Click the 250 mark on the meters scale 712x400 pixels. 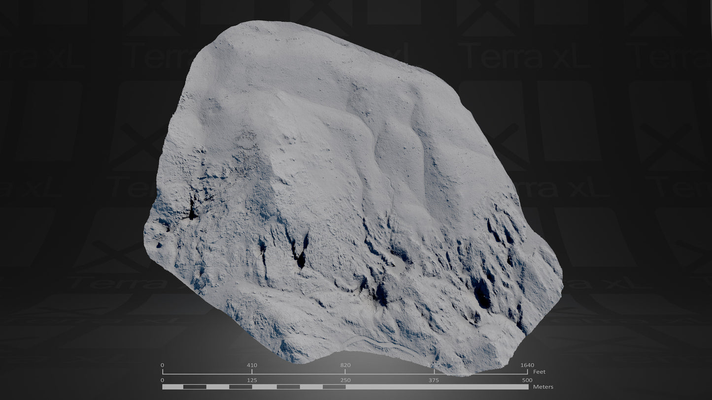(x=345, y=380)
